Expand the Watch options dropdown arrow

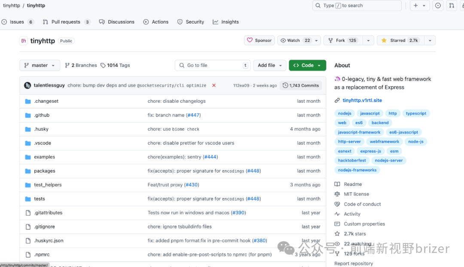tap(316, 40)
